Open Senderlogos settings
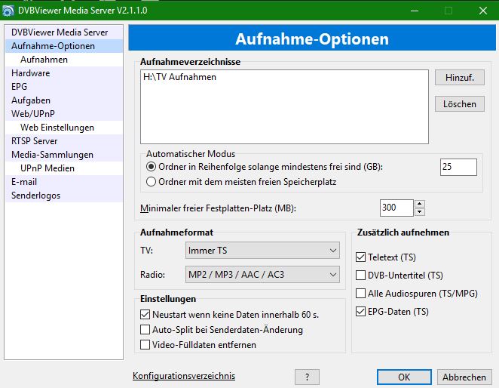 click(64, 196)
